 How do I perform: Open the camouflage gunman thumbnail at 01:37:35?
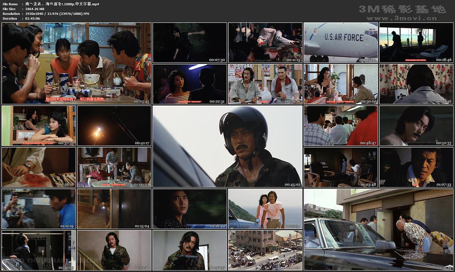[190, 250]
